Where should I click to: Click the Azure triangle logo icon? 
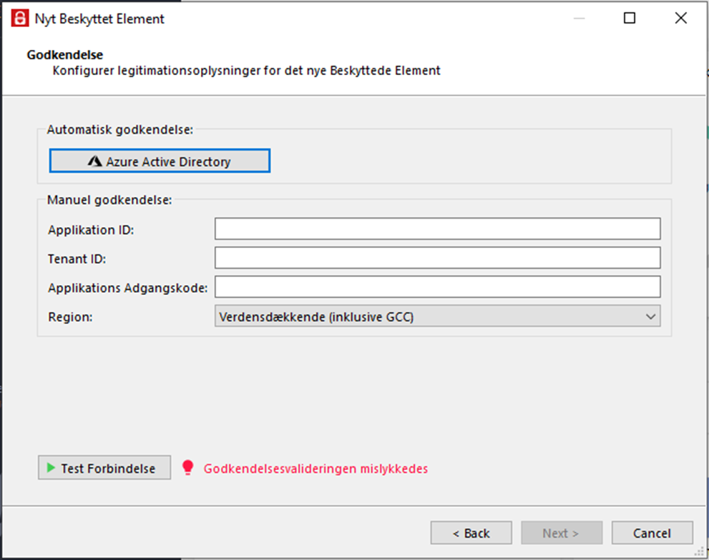tap(94, 161)
